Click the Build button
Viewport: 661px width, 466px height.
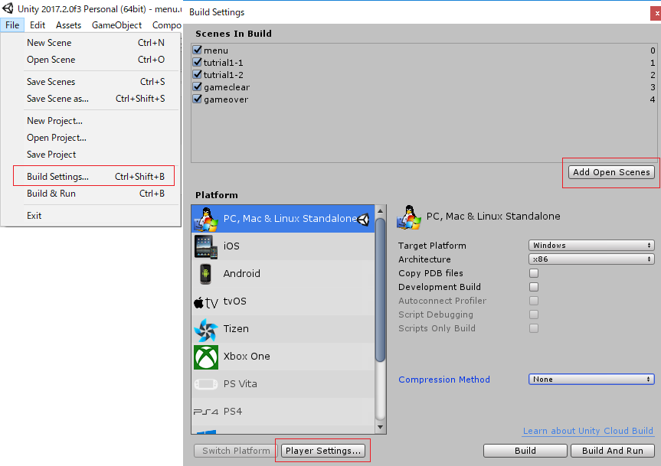[x=525, y=451]
